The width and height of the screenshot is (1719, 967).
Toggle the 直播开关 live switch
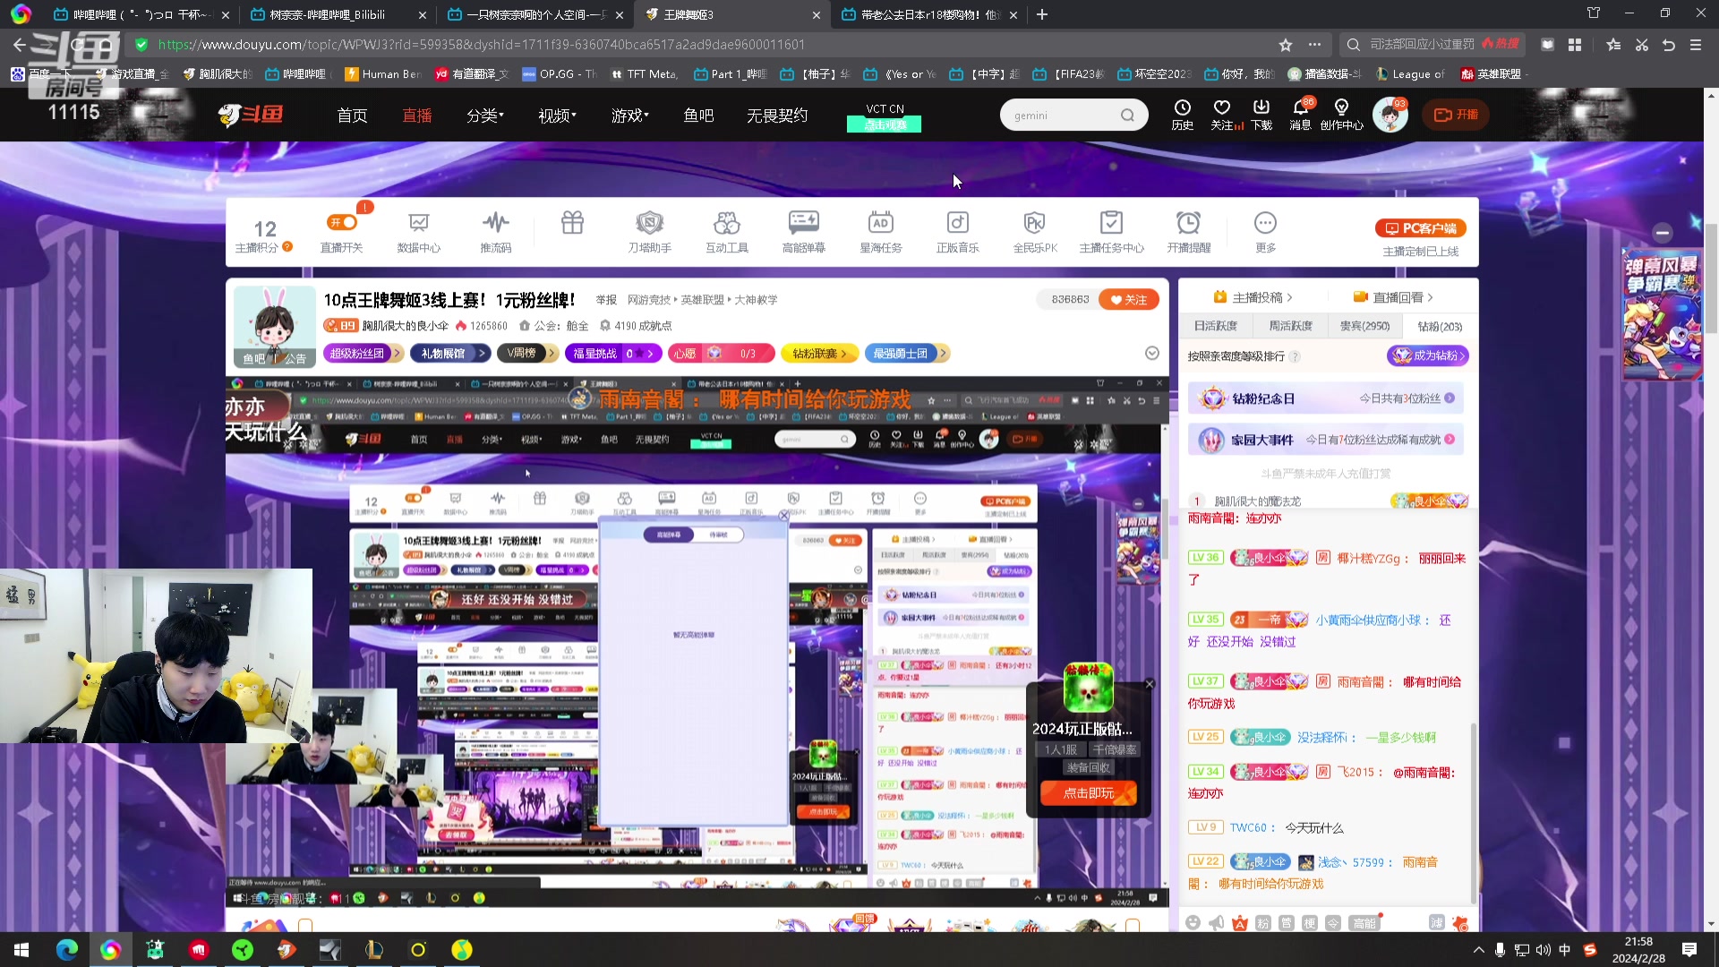click(x=342, y=222)
